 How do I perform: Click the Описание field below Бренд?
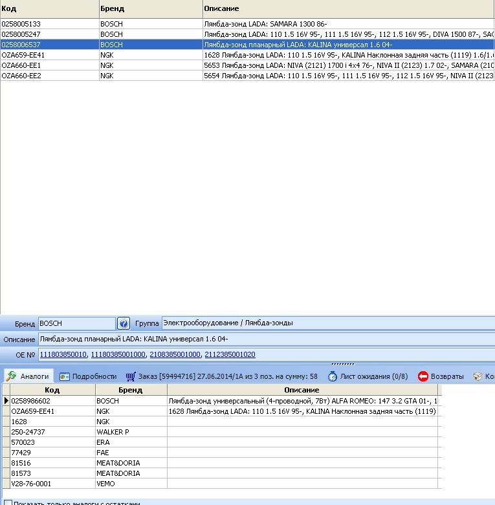(x=267, y=339)
